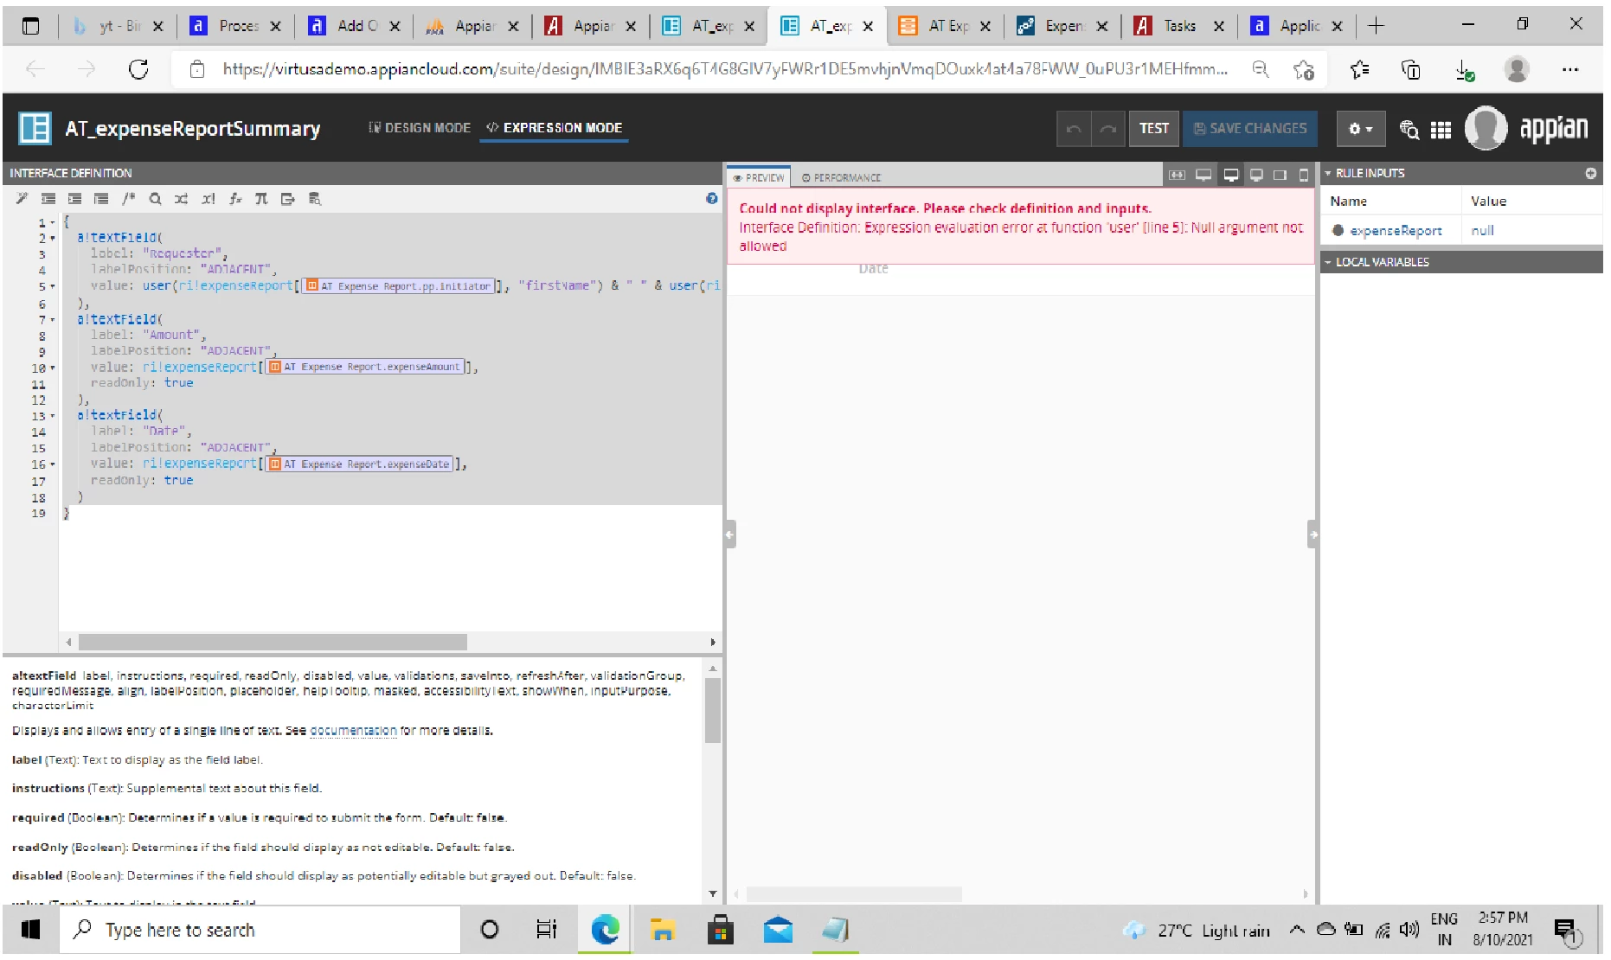Click the undo arrow button
The image size is (1611, 960).
click(x=1074, y=129)
